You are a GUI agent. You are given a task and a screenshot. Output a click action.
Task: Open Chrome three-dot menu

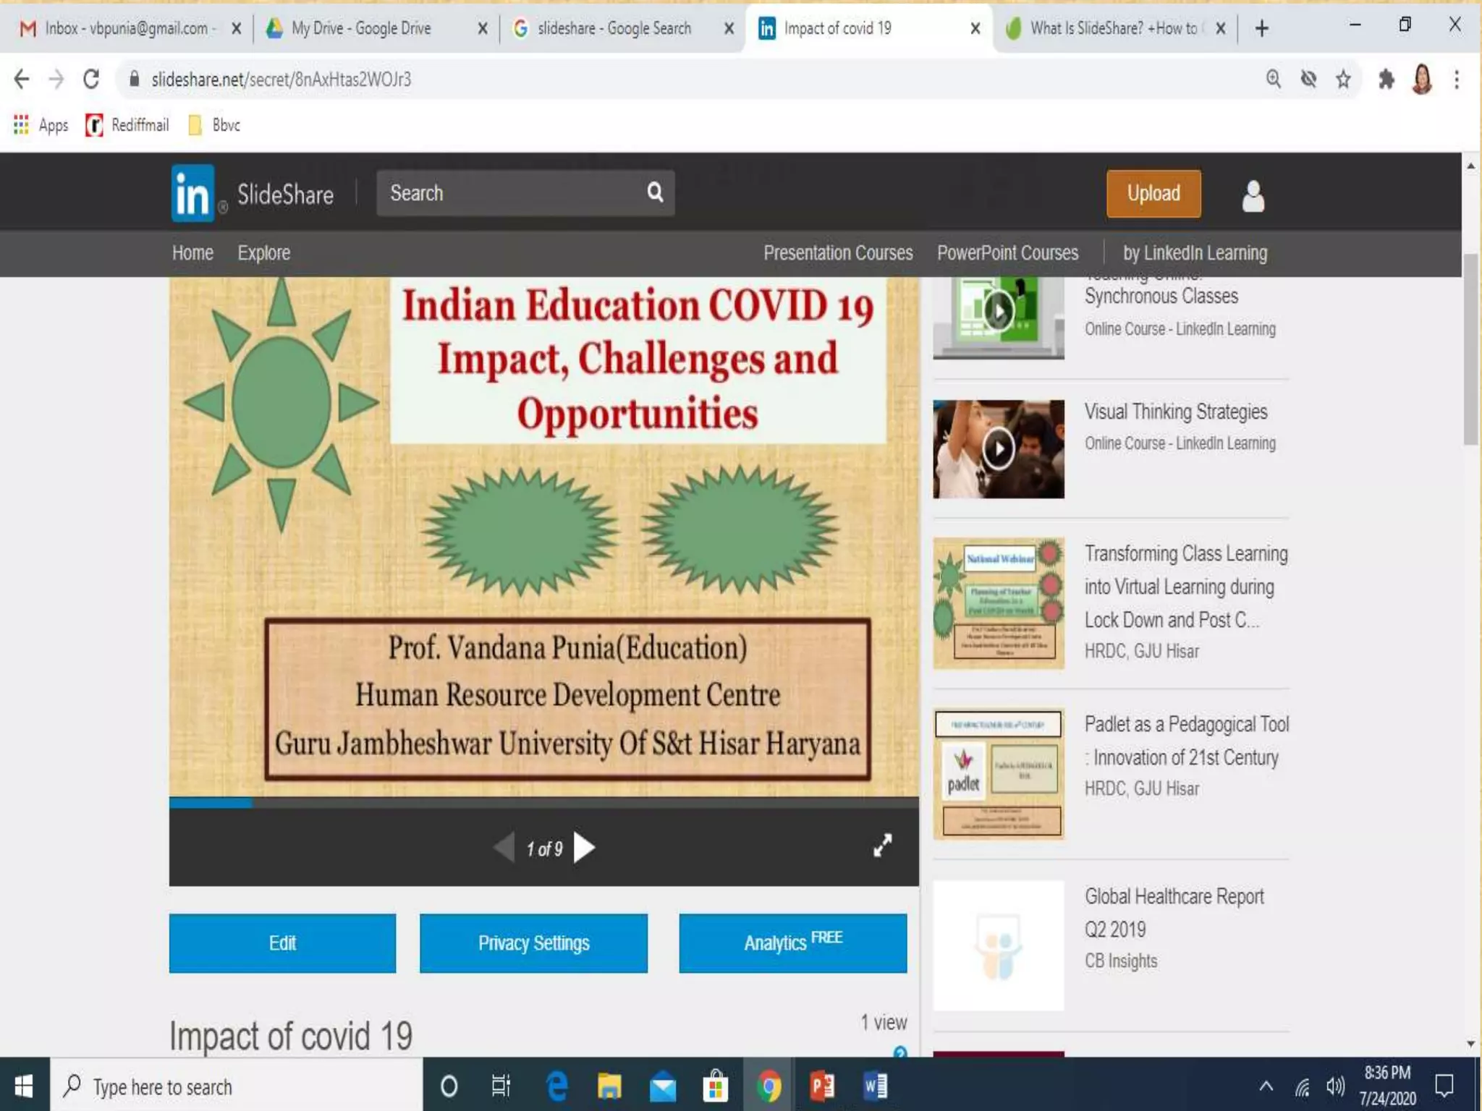(1457, 79)
